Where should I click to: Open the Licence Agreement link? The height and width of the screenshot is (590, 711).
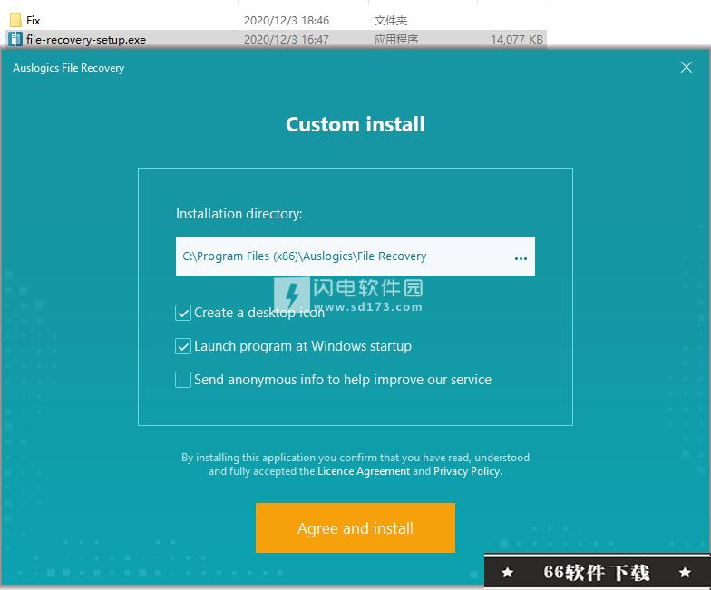coord(364,471)
